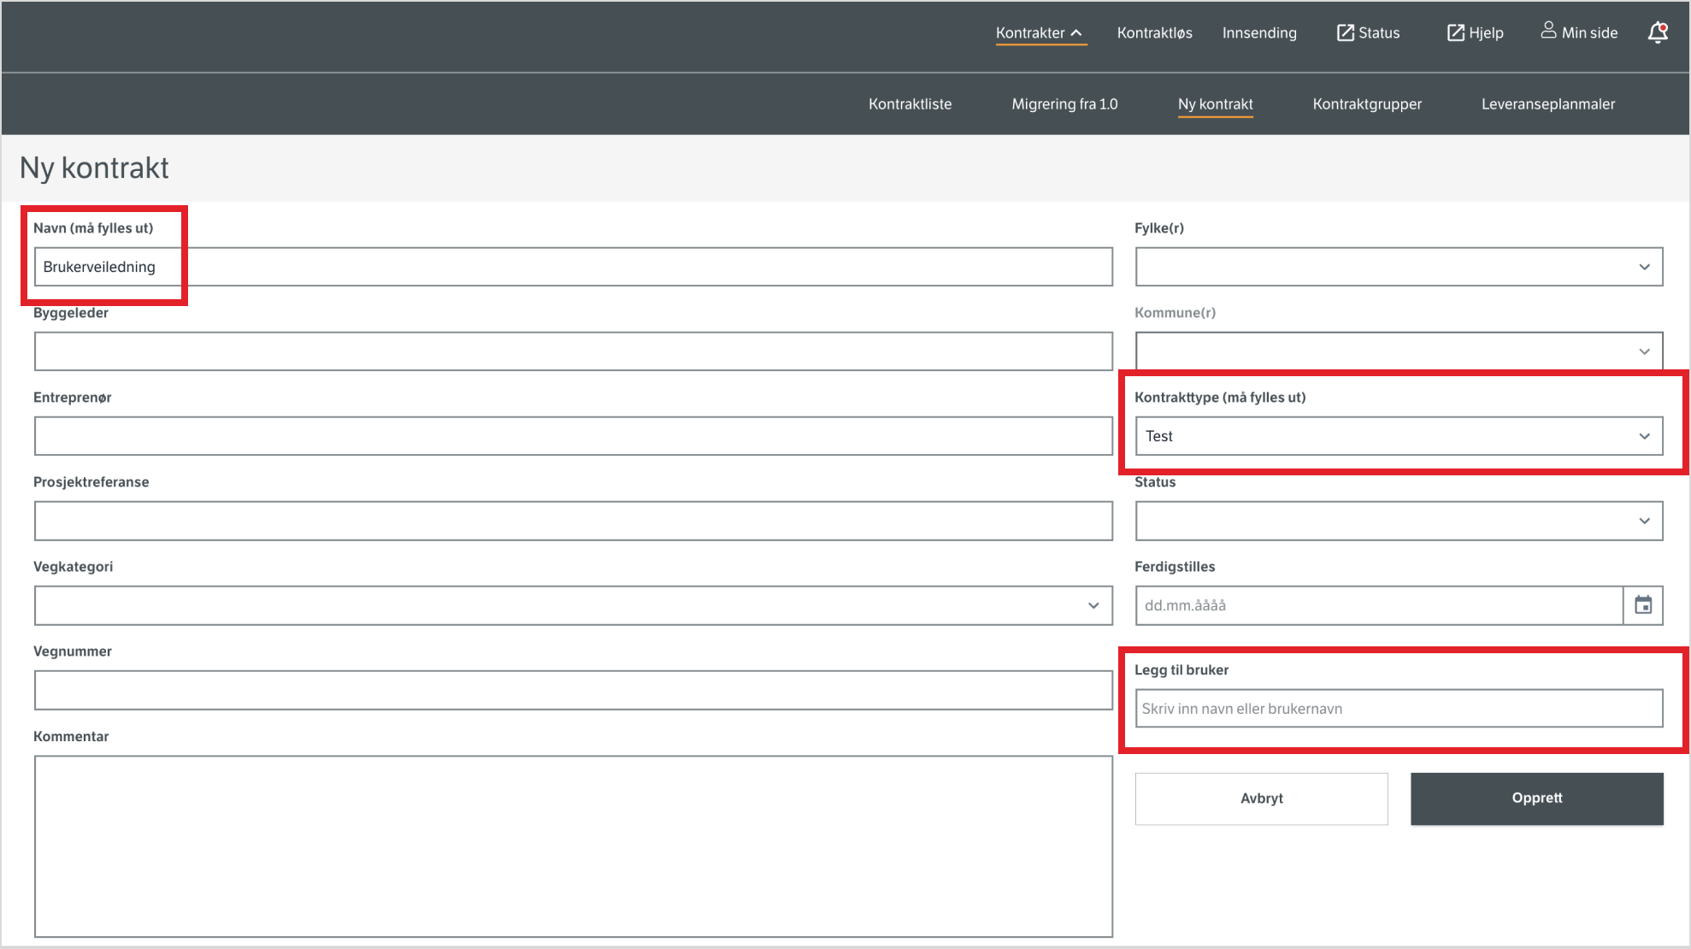Switch to Migrering fra 1.0 tab
The height and width of the screenshot is (949, 1691).
point(1064,104)
